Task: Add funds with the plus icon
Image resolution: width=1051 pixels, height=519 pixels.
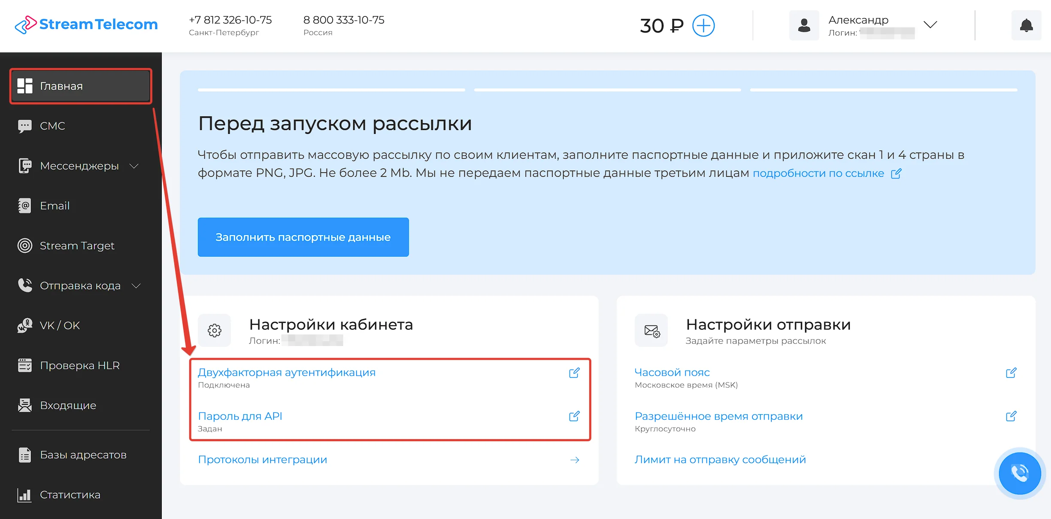Action: 703,26
